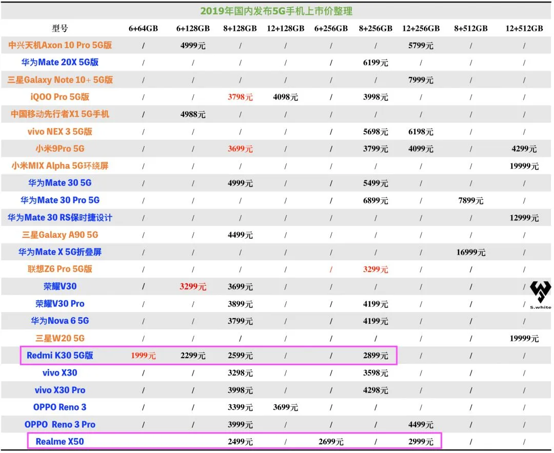The width and height of the screenshot is (554, 453).
Task: Click the OPPO Reno 3 Pro row name
Action: click(60, 424)
